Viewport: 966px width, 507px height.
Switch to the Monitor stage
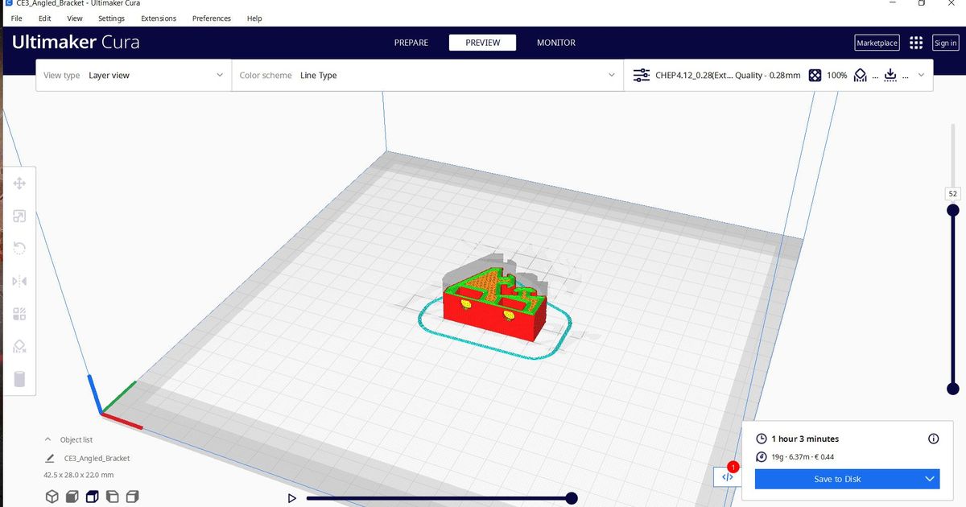(x=556, y=43)
